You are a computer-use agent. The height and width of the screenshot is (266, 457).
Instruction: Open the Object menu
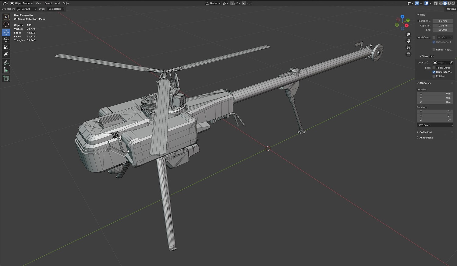coord(66,3)
